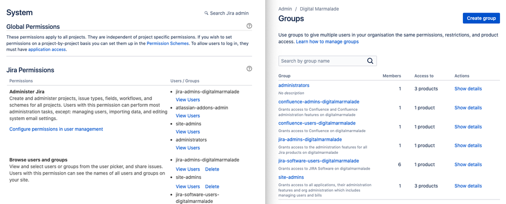Click Configure permissions in user management
The height and width of the screenshot is (204, 506).
pyautogui.click(x=56, y=129)
